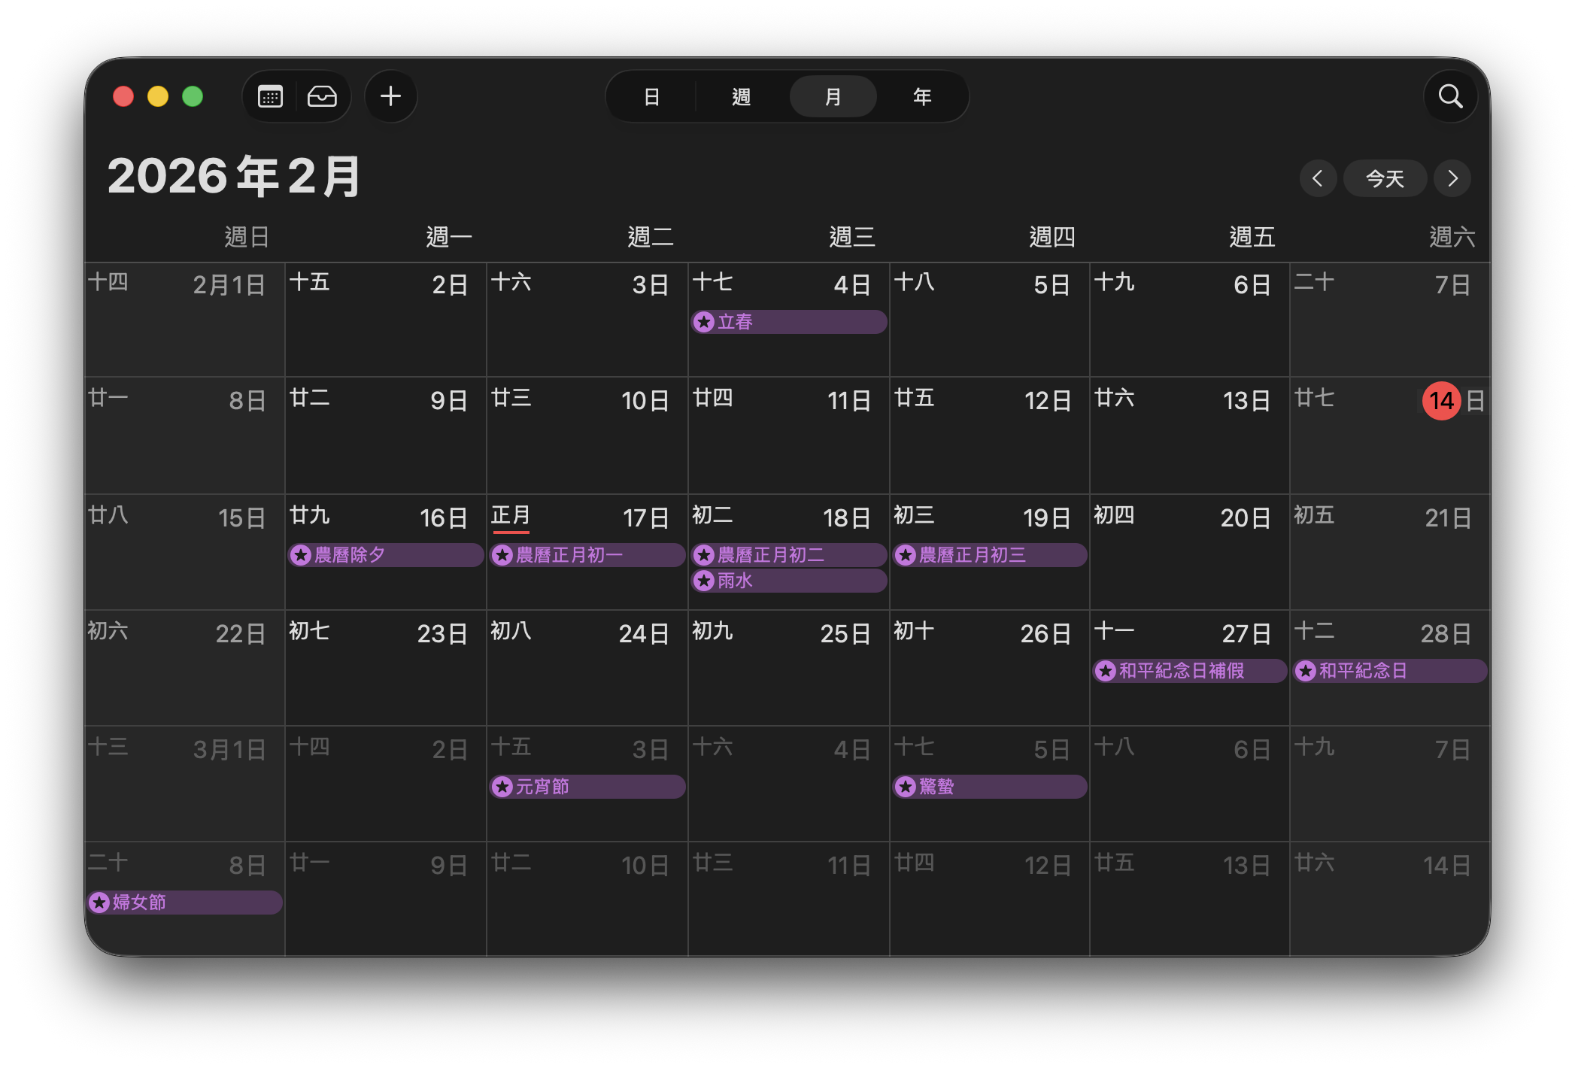Viewport: 1575px width, 1068px height.
Task: Open the calendars list icon
Action: click(x=270, y=96)
